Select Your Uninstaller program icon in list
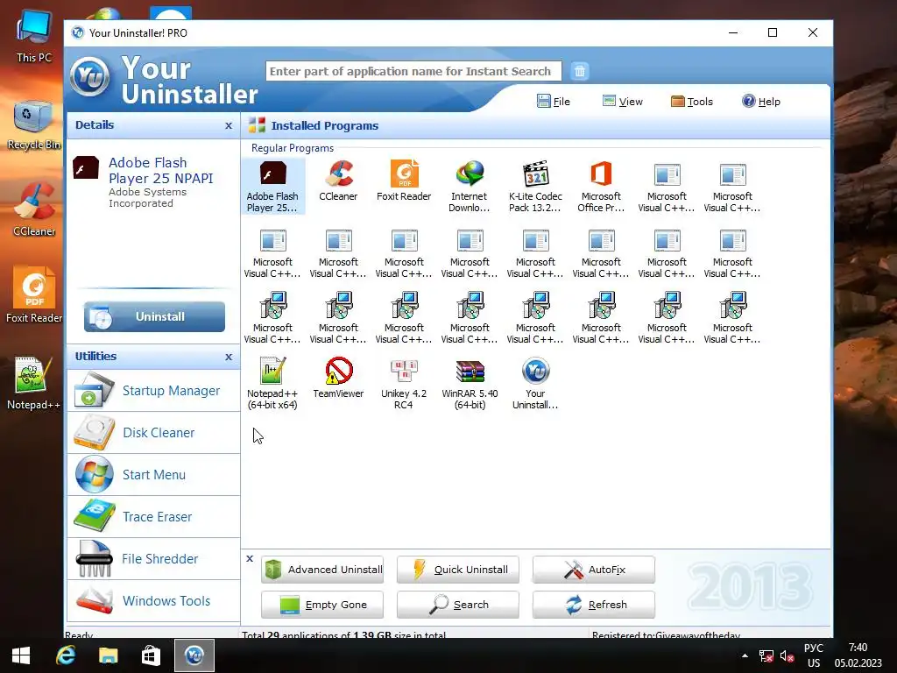The image size is (897, 673). (535, 384)
